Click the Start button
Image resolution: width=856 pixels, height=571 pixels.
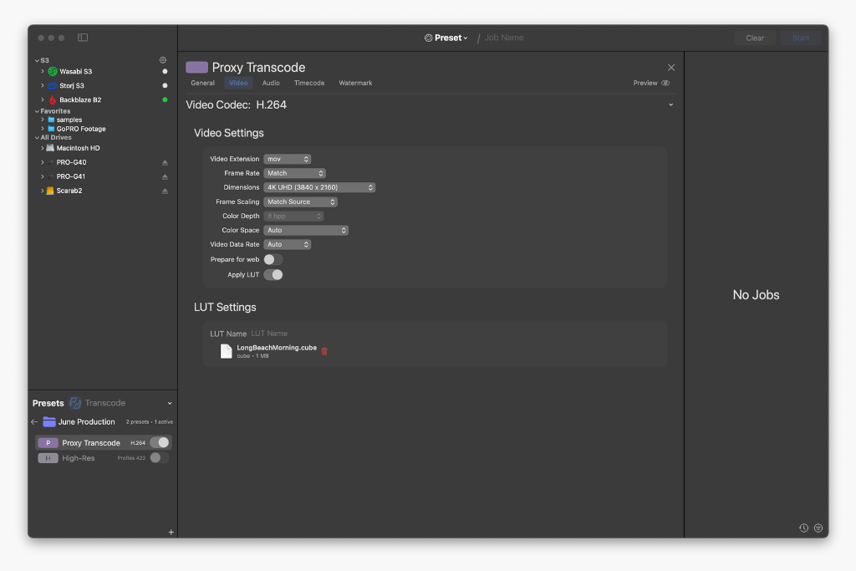pyautogui.click(x=800, y=38)
